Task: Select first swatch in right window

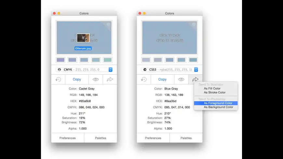Action: pos(146,60)
